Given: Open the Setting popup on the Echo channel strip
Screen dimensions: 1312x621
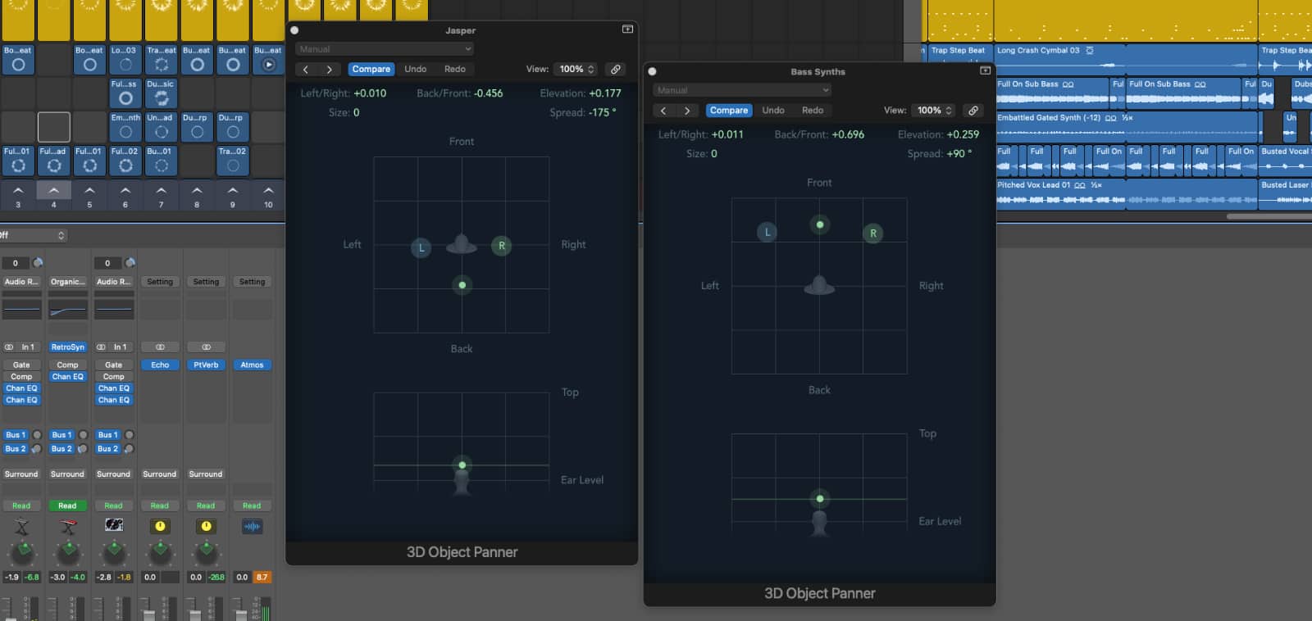Looking at the screenshot, I should [x=160, y=282].
